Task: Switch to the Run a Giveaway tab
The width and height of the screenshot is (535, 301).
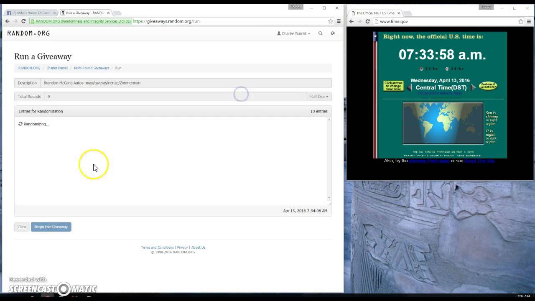Action: [84, 13]
